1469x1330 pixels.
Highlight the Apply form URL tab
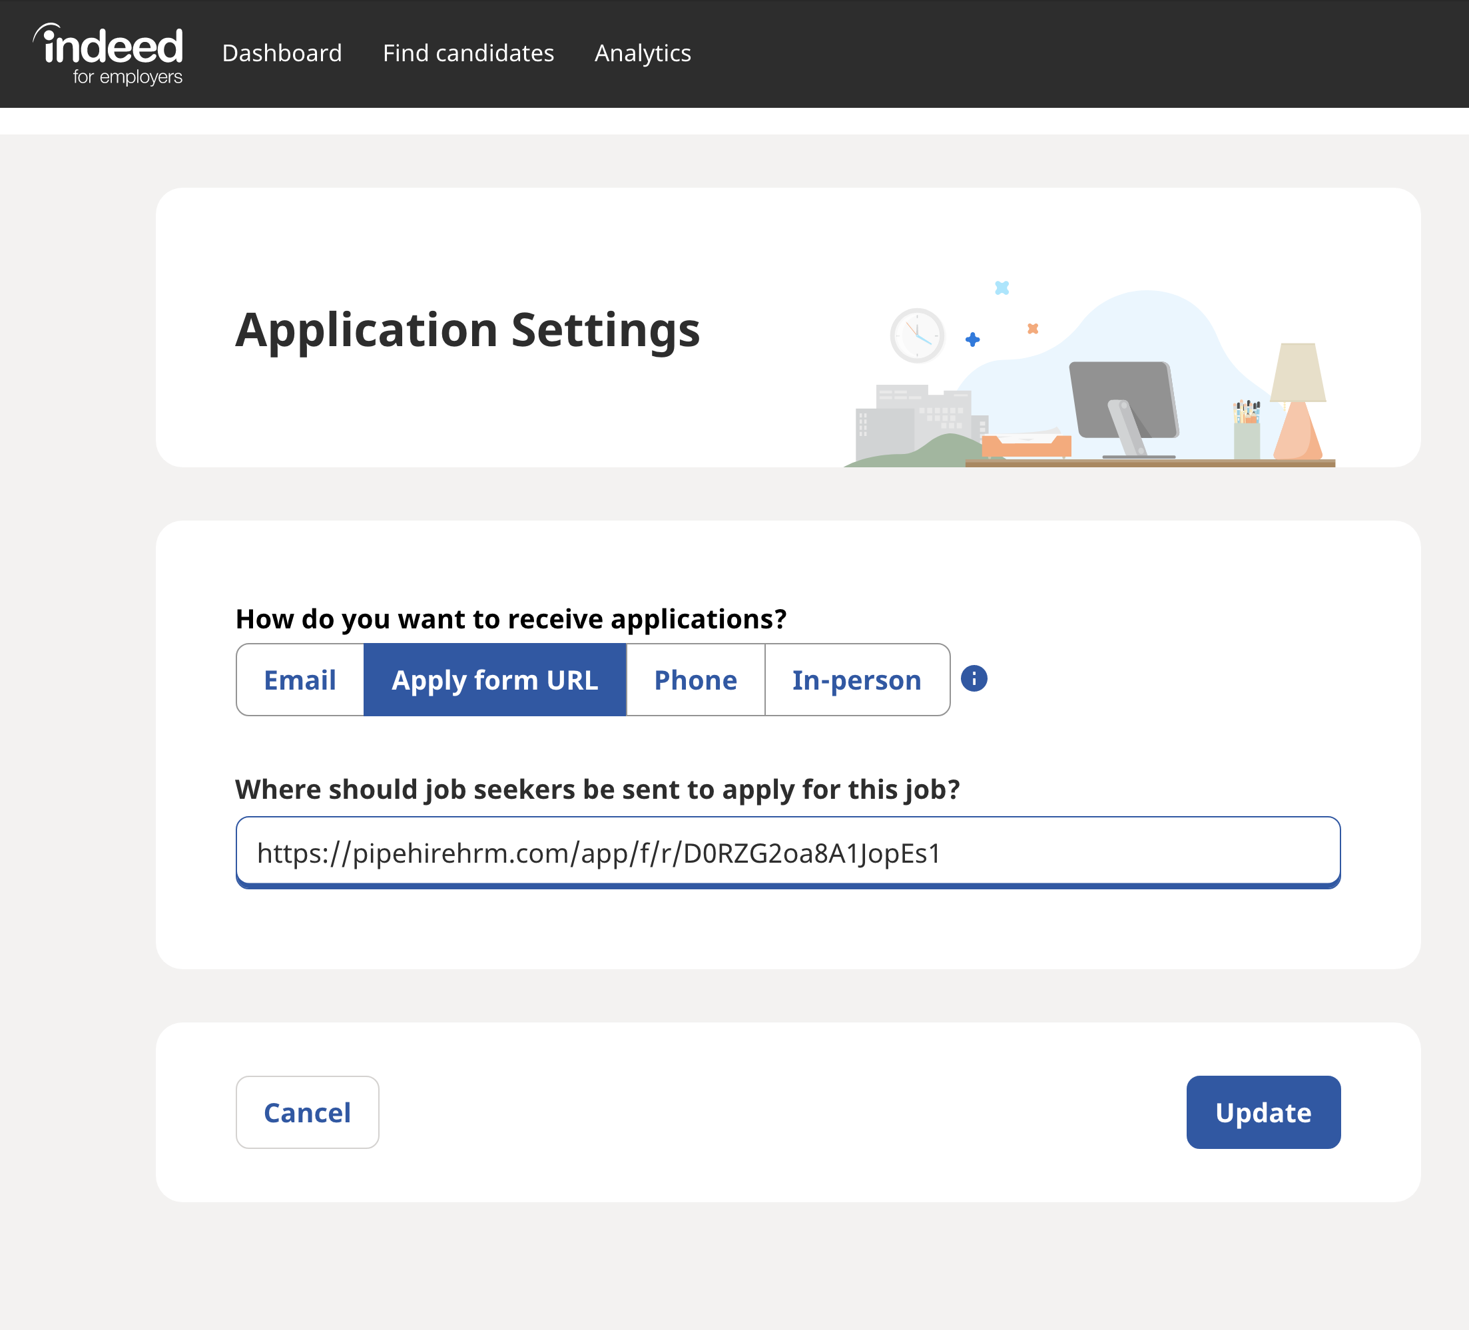pyautogui.click(x=495, y=679)
